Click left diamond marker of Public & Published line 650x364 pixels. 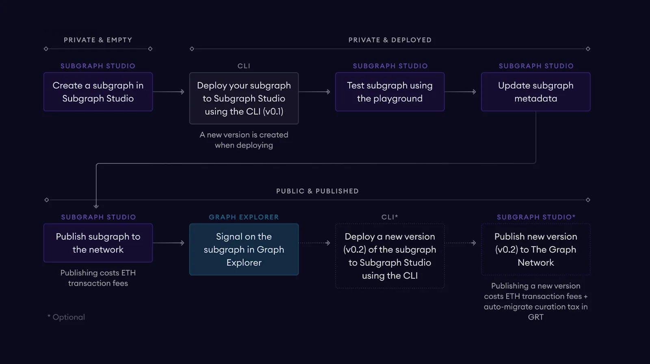point(47,200)
